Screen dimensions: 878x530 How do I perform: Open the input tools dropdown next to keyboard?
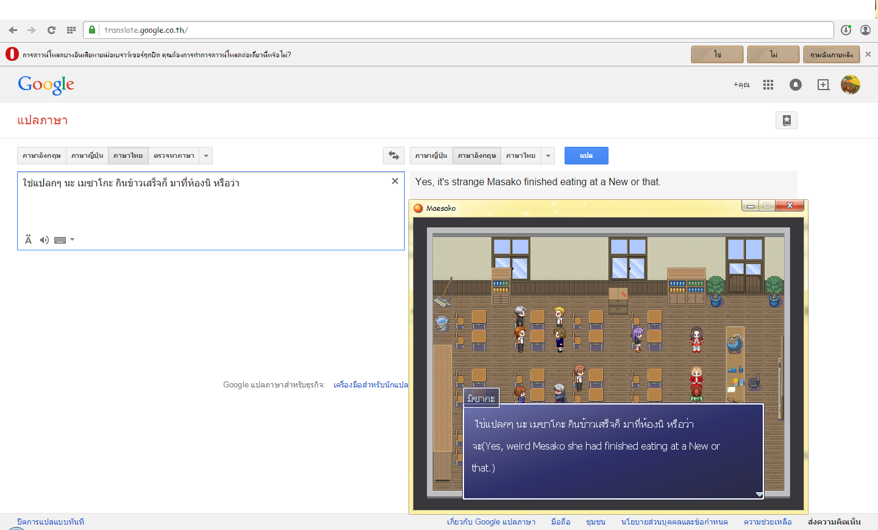point(72,240)
